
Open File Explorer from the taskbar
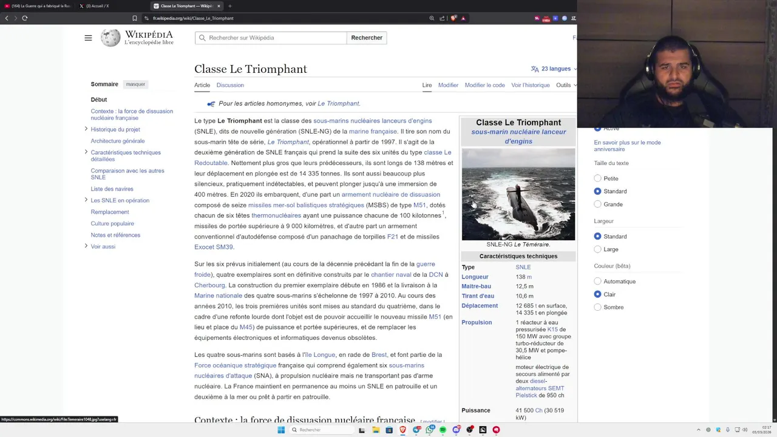pyautogui.click(x=376, y=430)
